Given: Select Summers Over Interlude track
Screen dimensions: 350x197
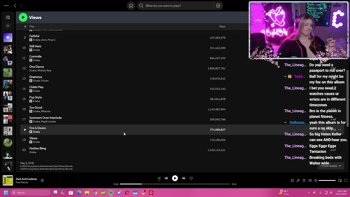Looking at the screenshot, I should [45, 118].
